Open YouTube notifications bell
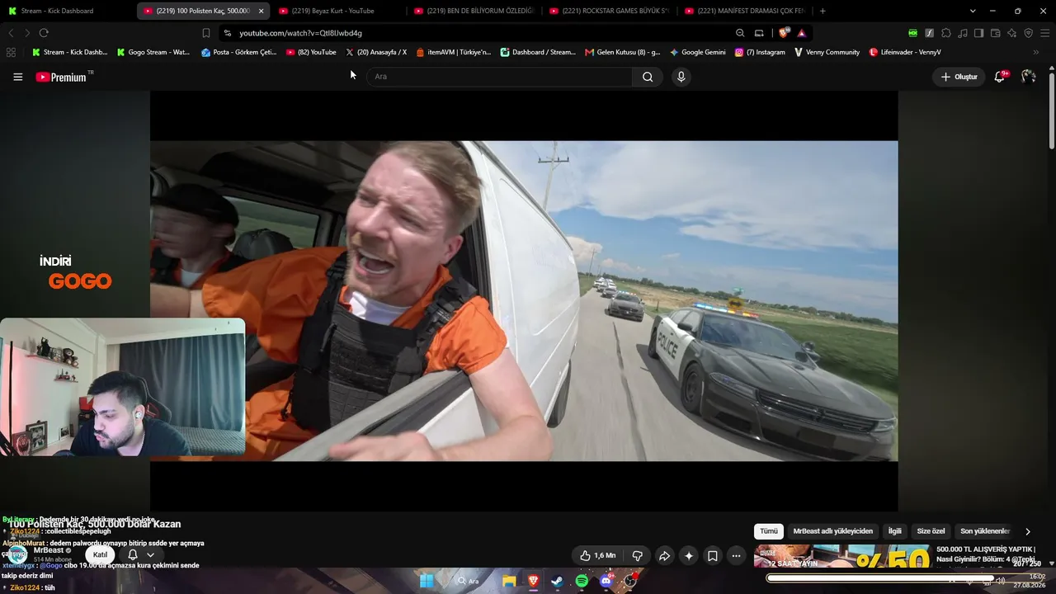The width and height of the screenshot is (1056, 594). point(1000,77)
